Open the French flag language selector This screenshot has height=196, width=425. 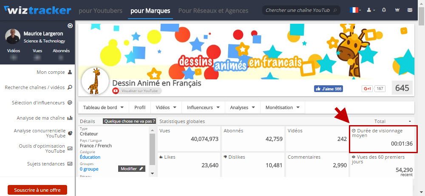pos(355,10)
